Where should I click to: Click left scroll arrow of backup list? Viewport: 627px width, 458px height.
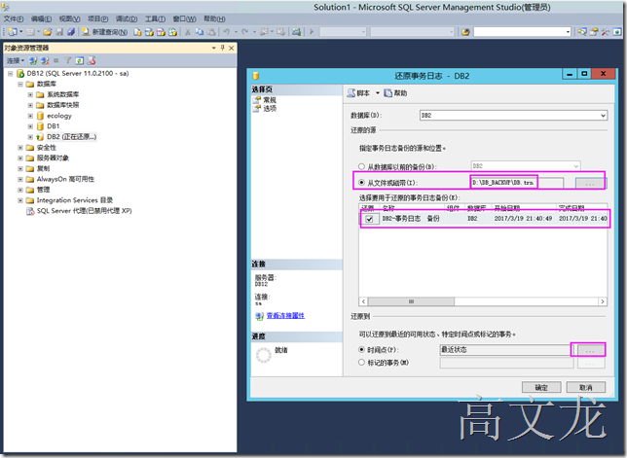coord(363,301)
